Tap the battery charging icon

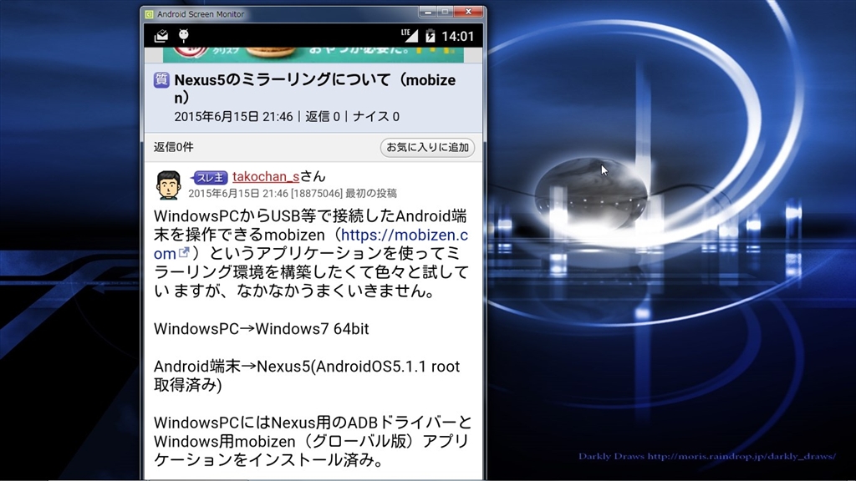click(x=431, y=36)
